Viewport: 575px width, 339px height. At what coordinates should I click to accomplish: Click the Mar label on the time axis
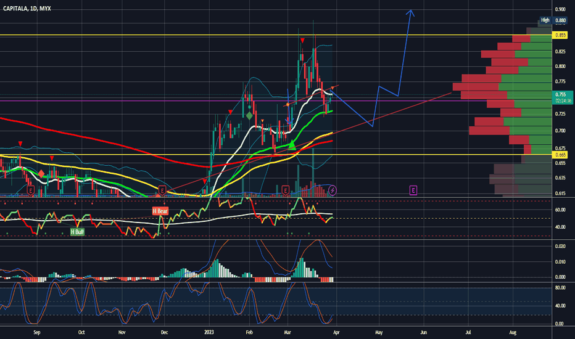[x=287, y=332]
